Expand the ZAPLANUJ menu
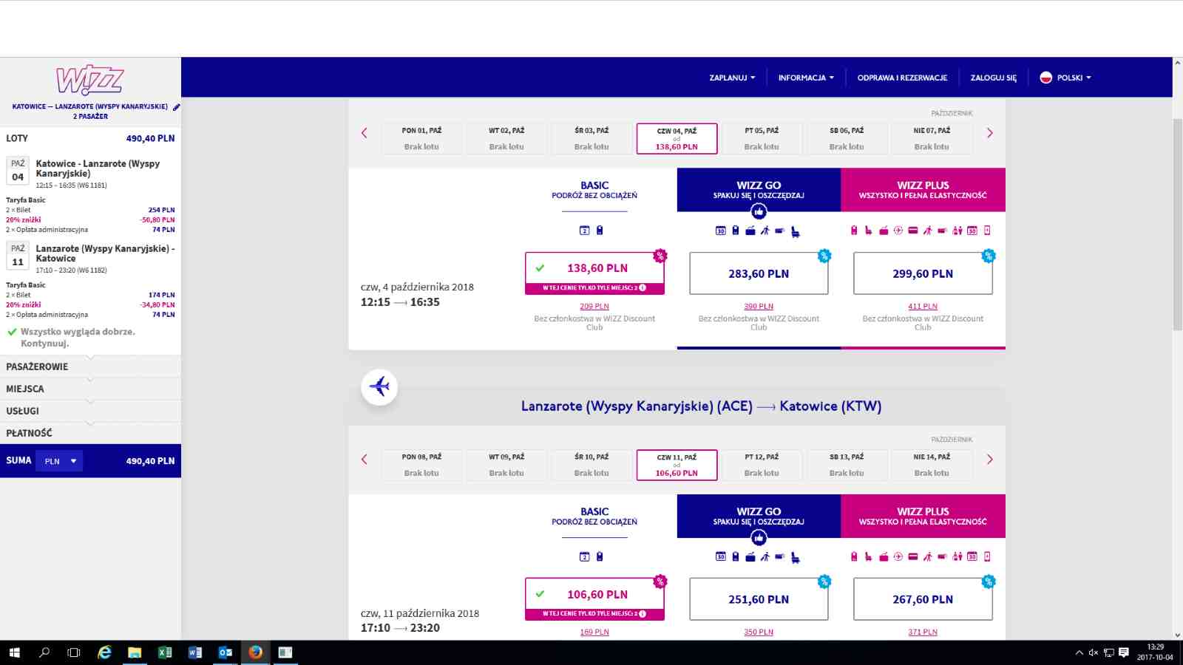This screenshot has width=1183, height=665. [732, 78]
